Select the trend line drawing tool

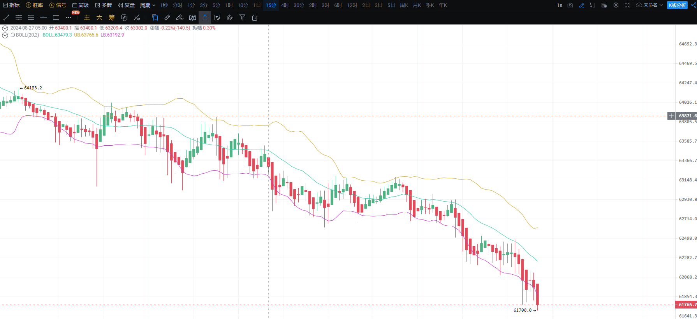click(6, 17)
